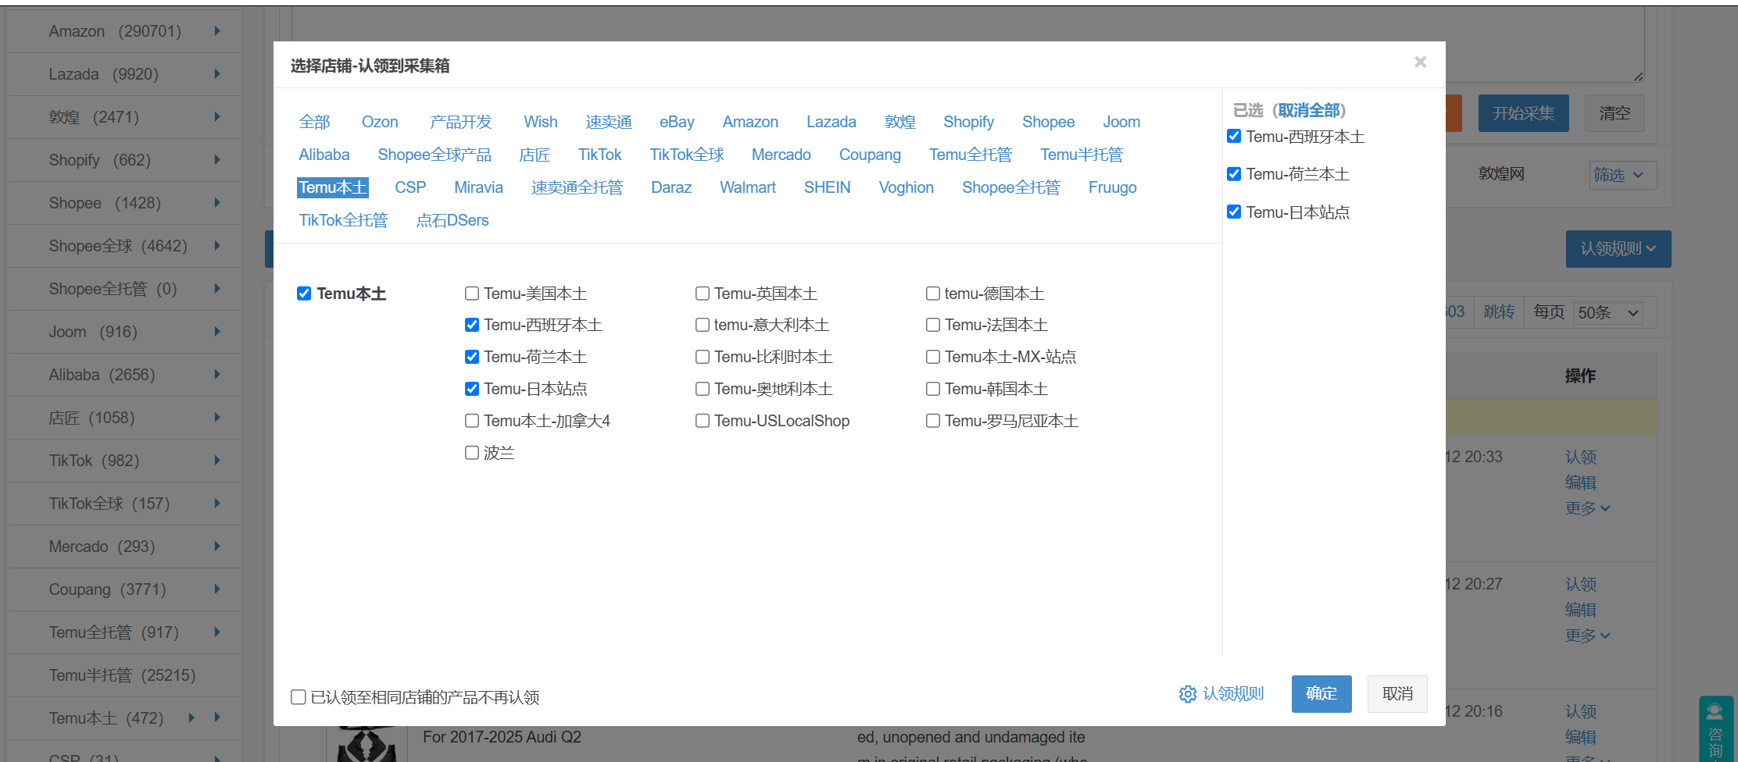Expand the Temu全托管 (917) sidebar arrow
The width and height of the screenshot is (1738, 762).
coord(217,632)
